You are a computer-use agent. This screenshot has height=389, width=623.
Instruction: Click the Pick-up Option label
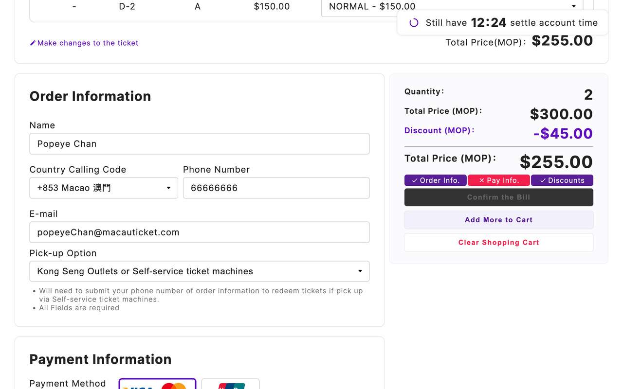[x=63, y=253]
